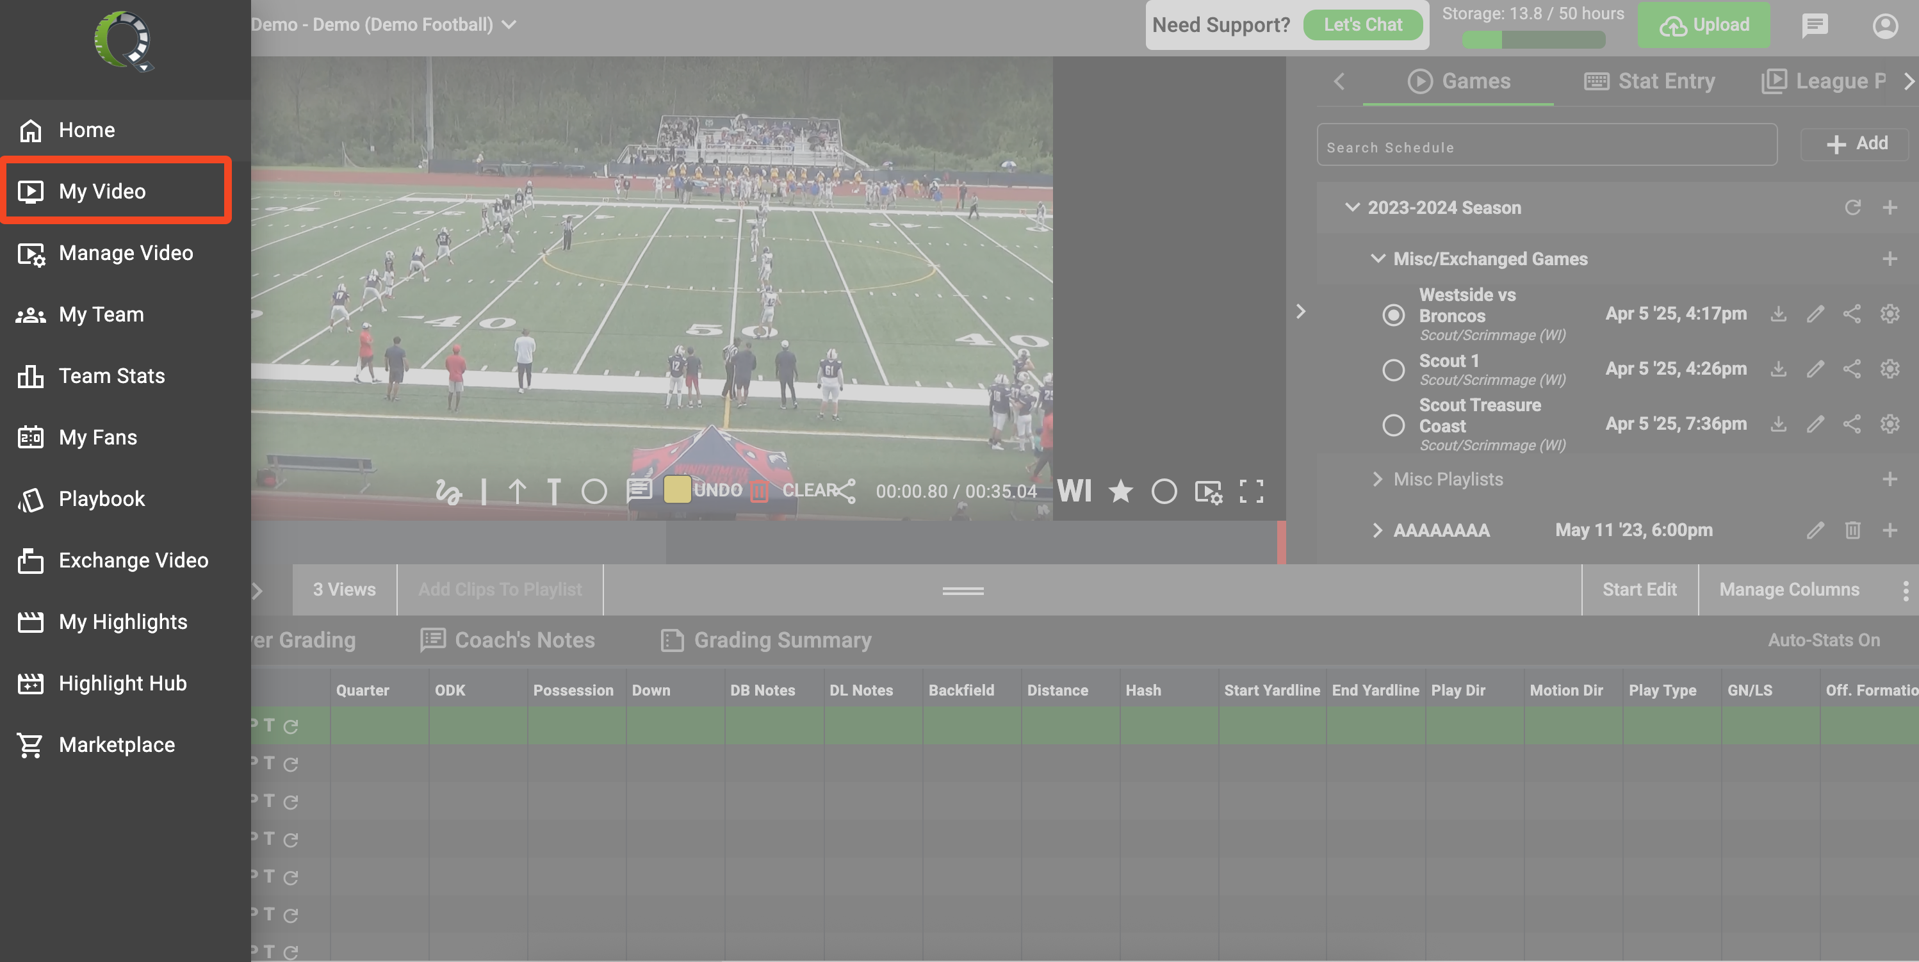Open Manage Video in the sidebar
The height and width of the screenshot is (962, 1919).
click(125, 252)
